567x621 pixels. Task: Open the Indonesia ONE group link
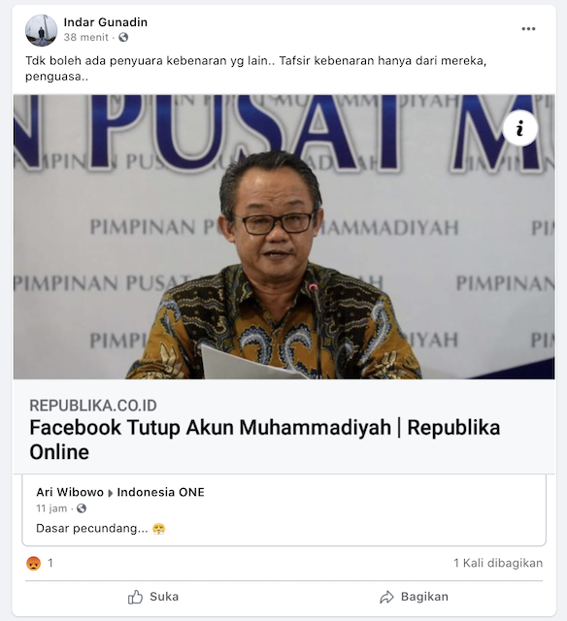click(160, 492)
